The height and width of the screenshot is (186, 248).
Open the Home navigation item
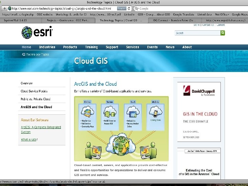tap(27, 47)
